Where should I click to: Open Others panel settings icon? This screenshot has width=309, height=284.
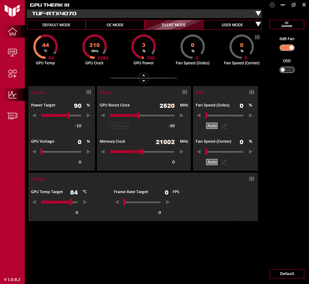point(252,179)
